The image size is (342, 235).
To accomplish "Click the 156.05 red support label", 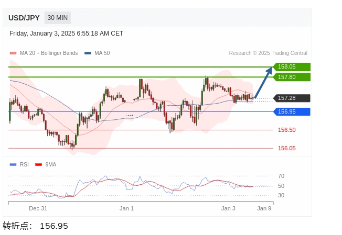I will pos(286,148).
